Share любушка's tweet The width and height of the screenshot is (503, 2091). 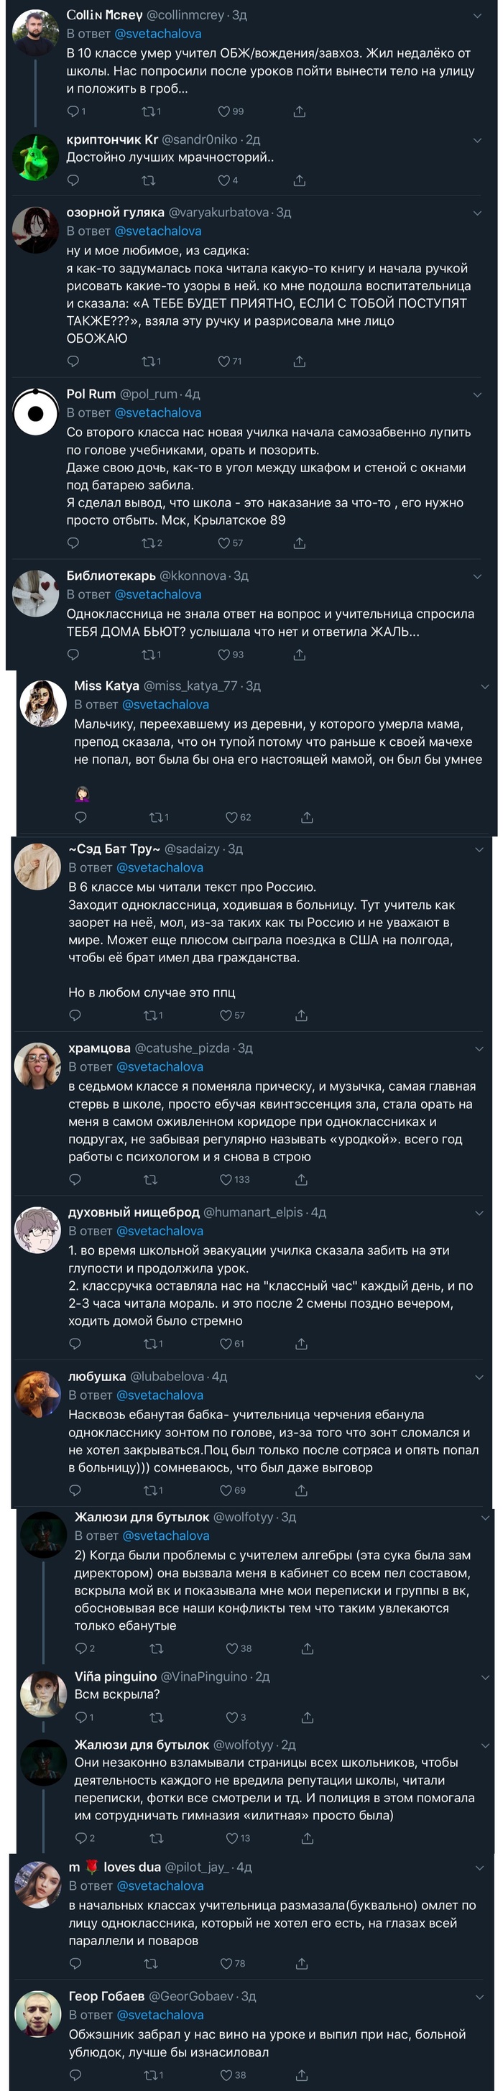(x=302, y=1490)
